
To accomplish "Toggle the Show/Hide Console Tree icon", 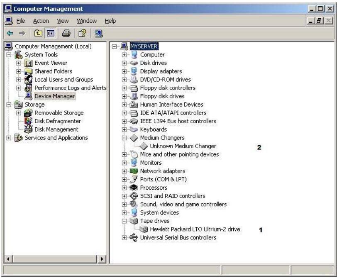I will (51, 33).
